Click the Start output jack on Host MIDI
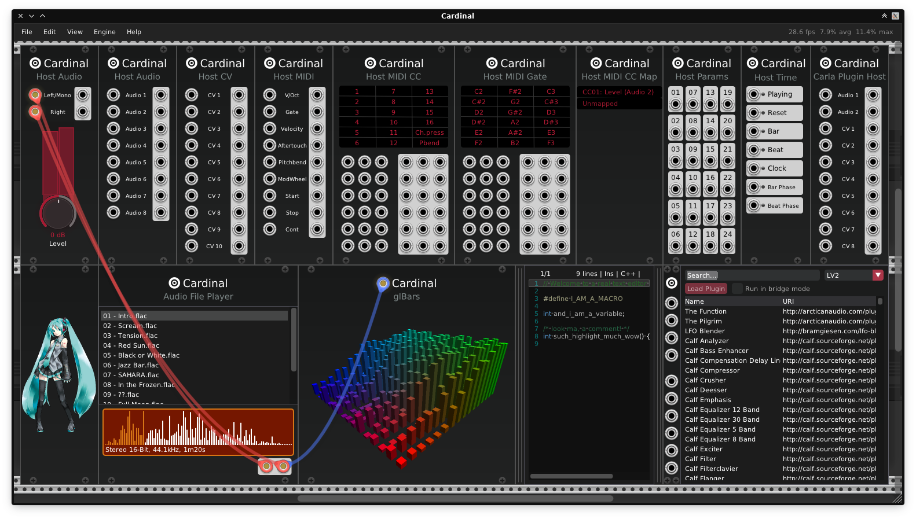This screenshot has width=916, height=519. 317,195
